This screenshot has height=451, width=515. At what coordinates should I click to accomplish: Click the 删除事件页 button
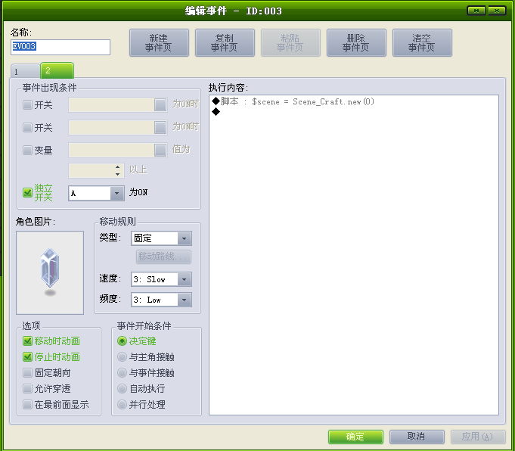coord(356,42)
